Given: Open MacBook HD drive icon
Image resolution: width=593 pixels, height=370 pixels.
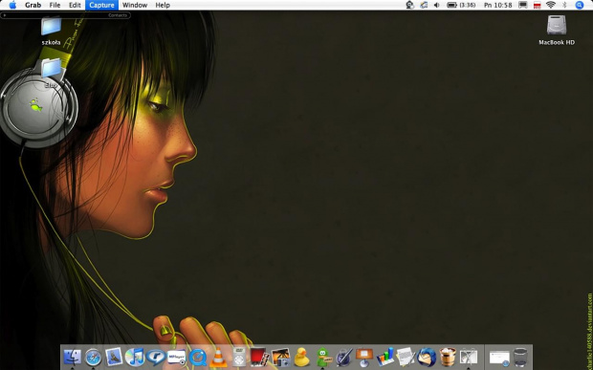Looking at the screenshot, I should pyautogui.click(x=557, y=25).
